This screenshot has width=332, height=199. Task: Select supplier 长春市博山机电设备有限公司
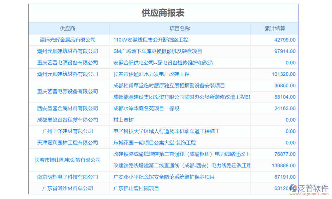[x=67, y=160]
